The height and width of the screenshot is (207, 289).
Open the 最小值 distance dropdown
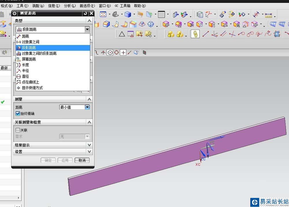pos(75,107)
